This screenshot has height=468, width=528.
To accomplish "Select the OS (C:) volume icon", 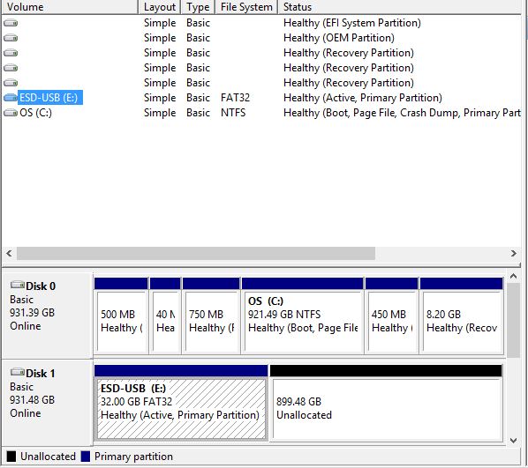I will coord(11,113).
